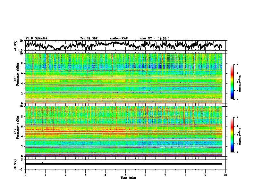Click the "-5" tick on ch.3(V) axis

(x=22, y=169)
